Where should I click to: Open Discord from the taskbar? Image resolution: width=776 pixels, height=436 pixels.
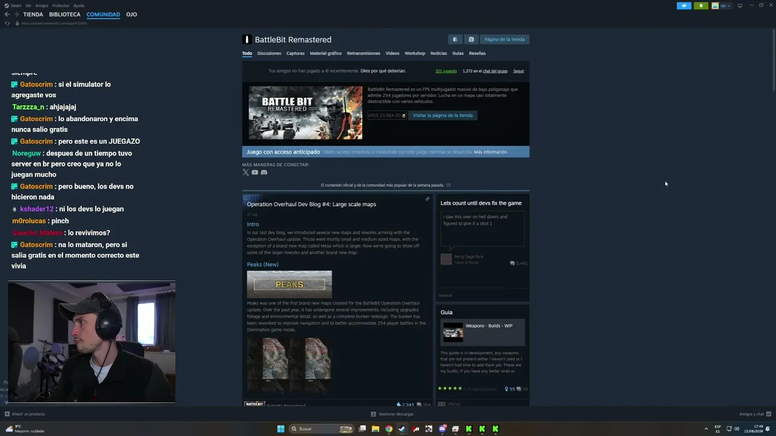point(442,429)
